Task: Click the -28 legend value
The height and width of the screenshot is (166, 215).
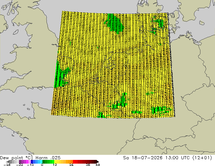Action: 7,165
